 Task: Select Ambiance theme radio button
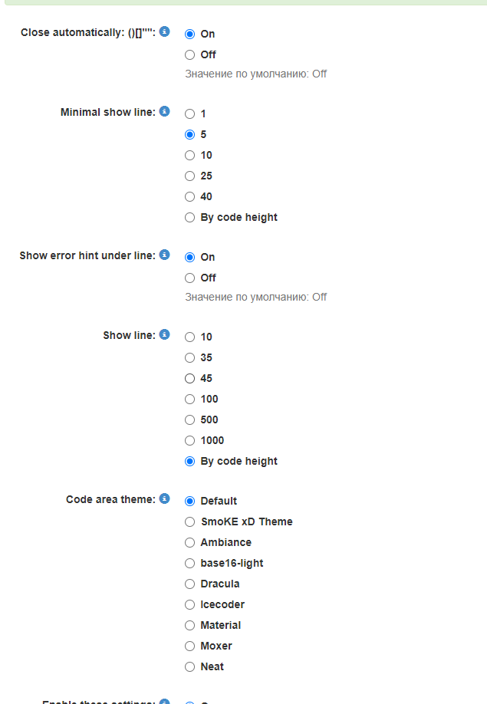pyautogui.click(x=190, y=542)
